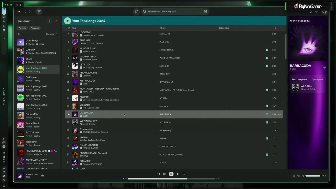This screenshot has height=189, width=336.
Task: Play the Your Top Songs 2024 playlist
Action: [67, 21]
